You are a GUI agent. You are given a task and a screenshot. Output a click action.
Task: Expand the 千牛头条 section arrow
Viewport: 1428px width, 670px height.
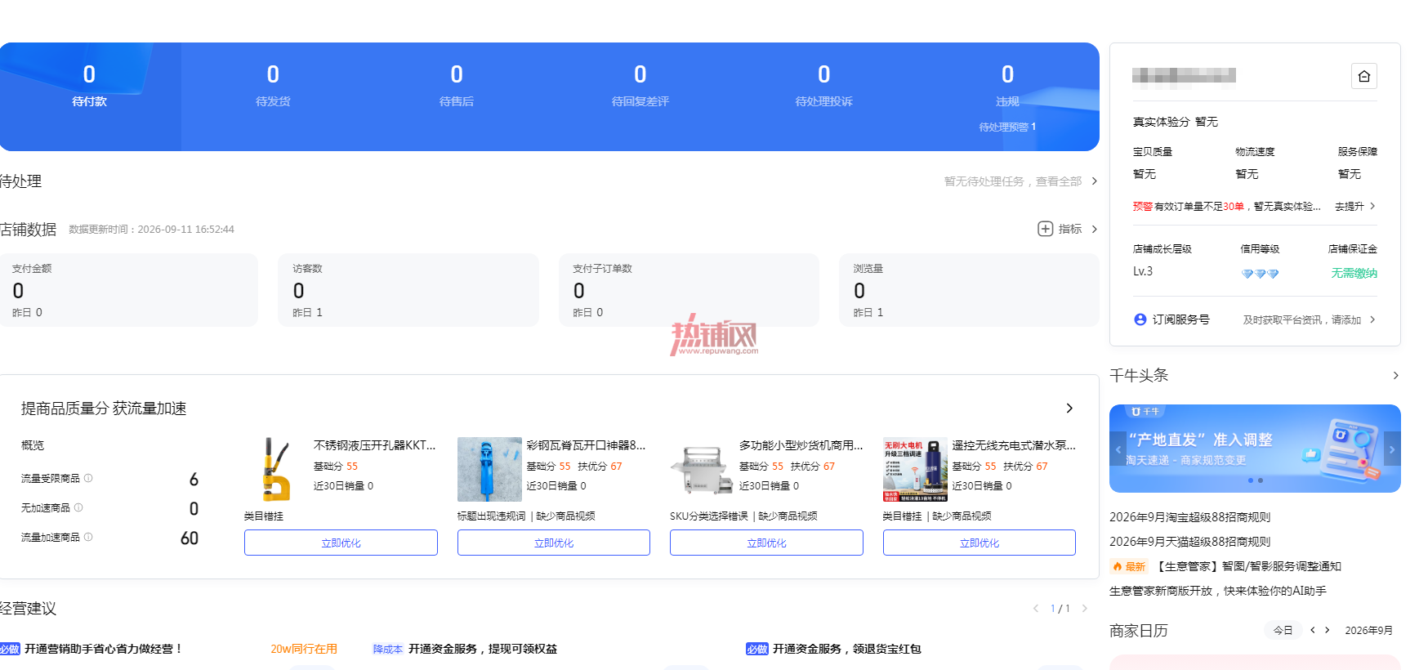pos(1395,375)
